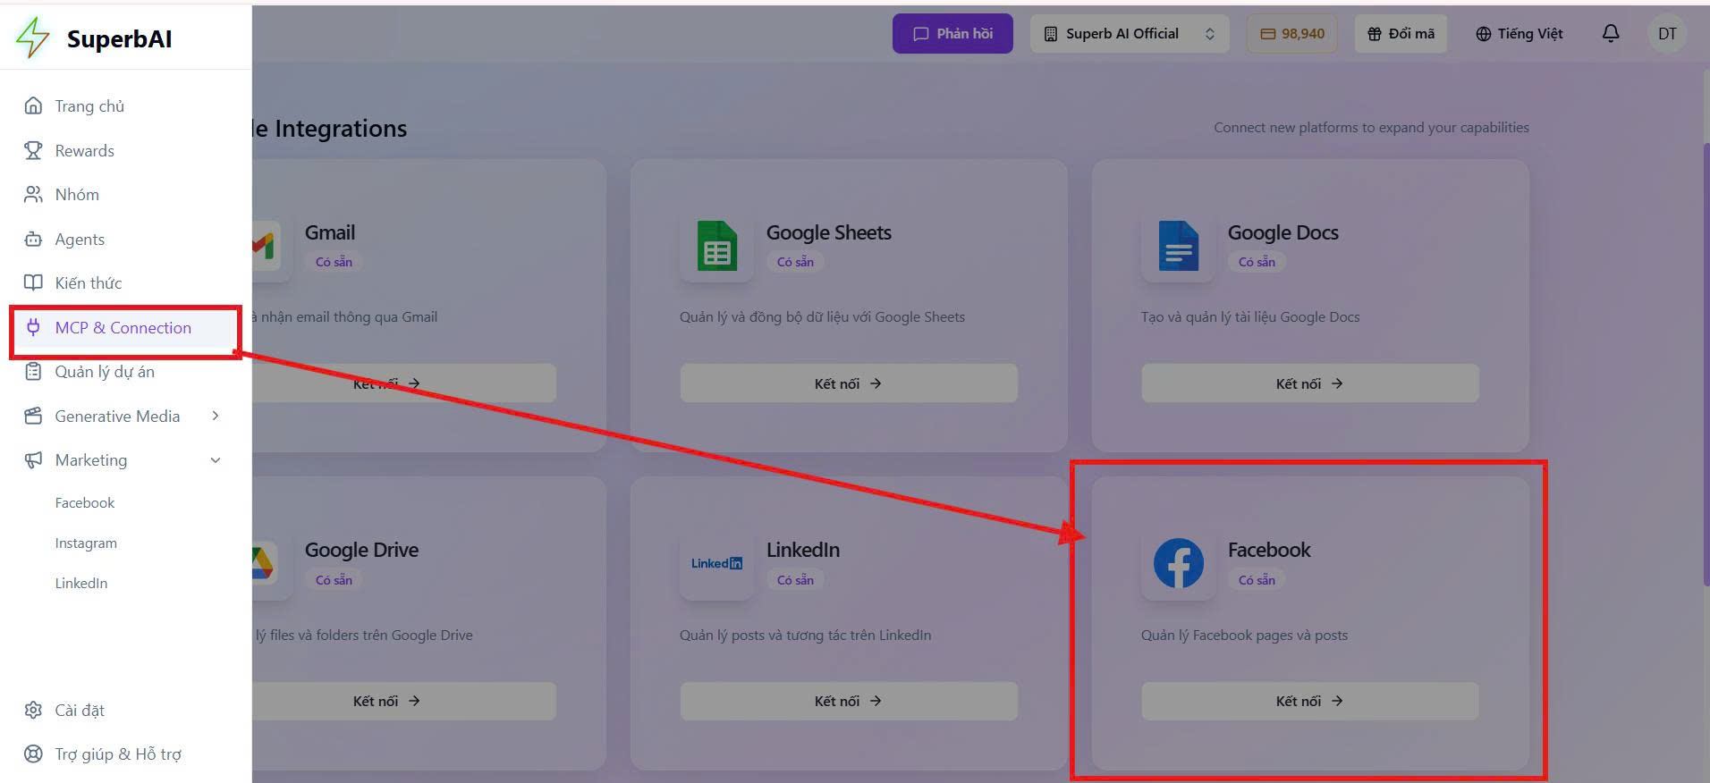Click Kết nối for Google Drive
The image size is (1710, 783).
pos(403,701)
